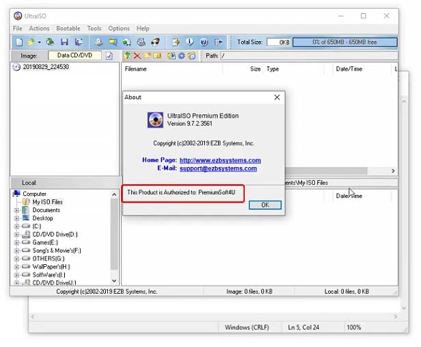Image resolution: width=421 pixels, height=347 pixels.
Task: Expand the Documents tree node
Action: click(x=16, y=210)
